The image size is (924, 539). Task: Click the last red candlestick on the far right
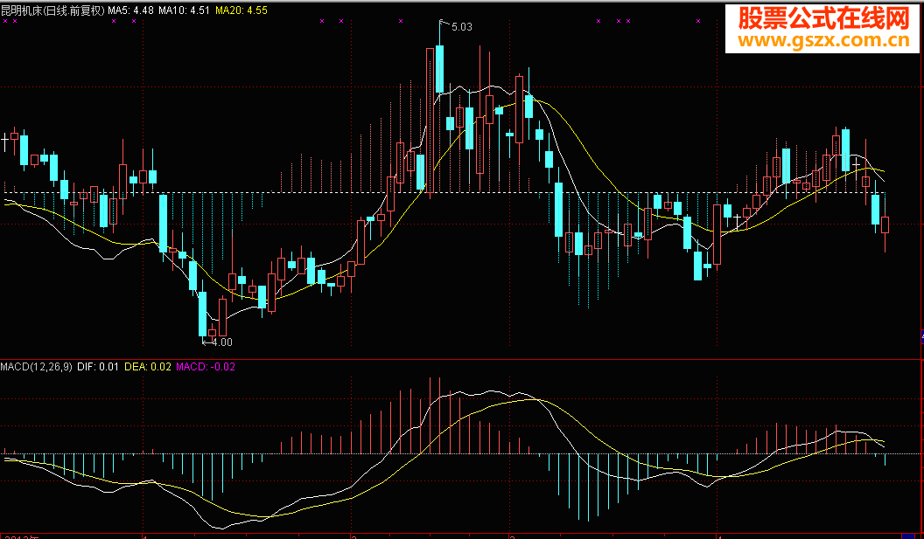[885, 225]
